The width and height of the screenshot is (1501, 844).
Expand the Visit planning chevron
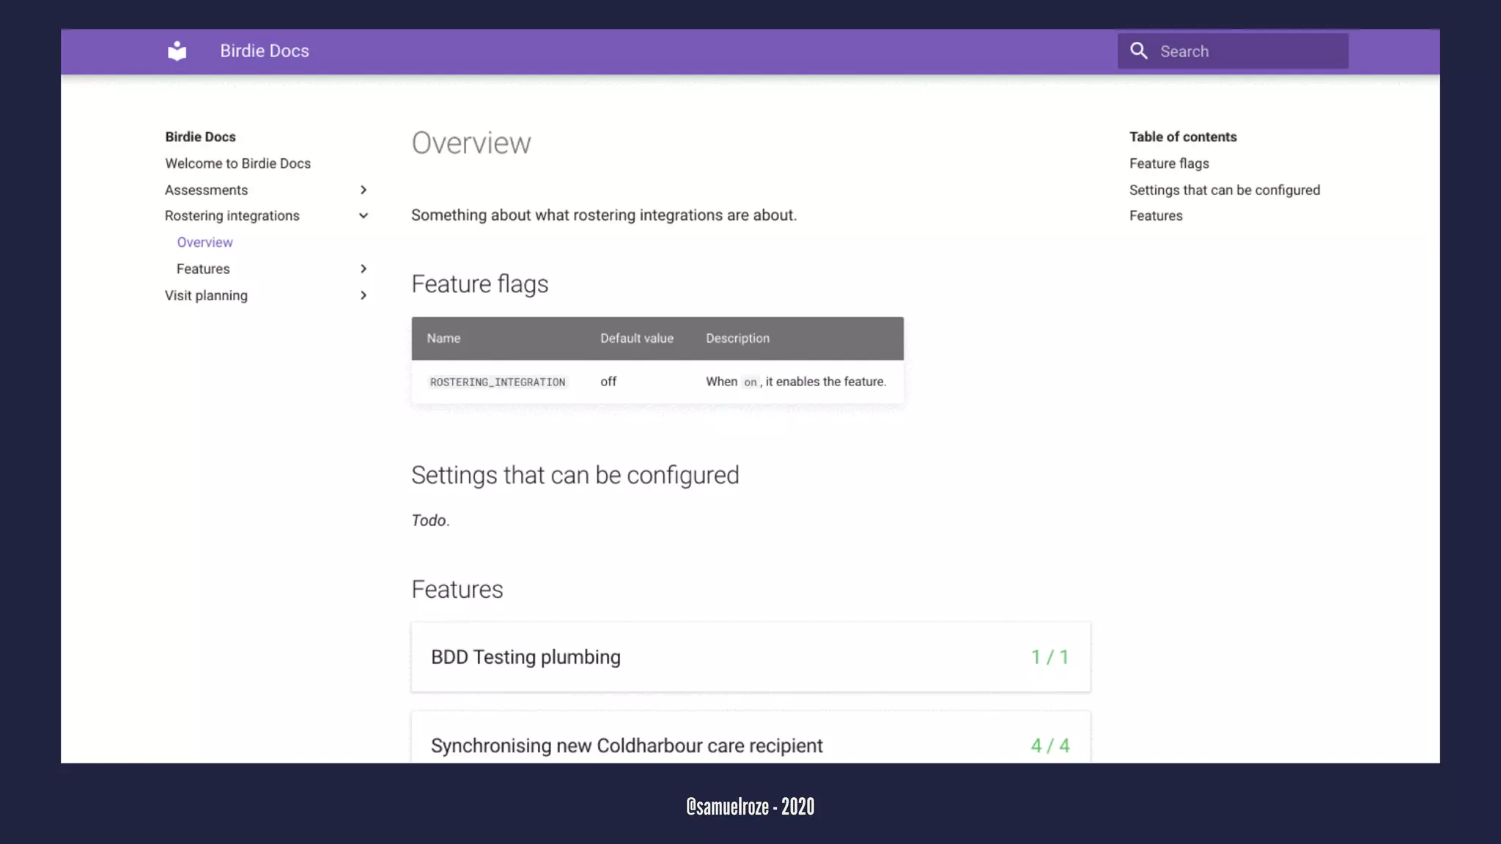coord(364,295)
